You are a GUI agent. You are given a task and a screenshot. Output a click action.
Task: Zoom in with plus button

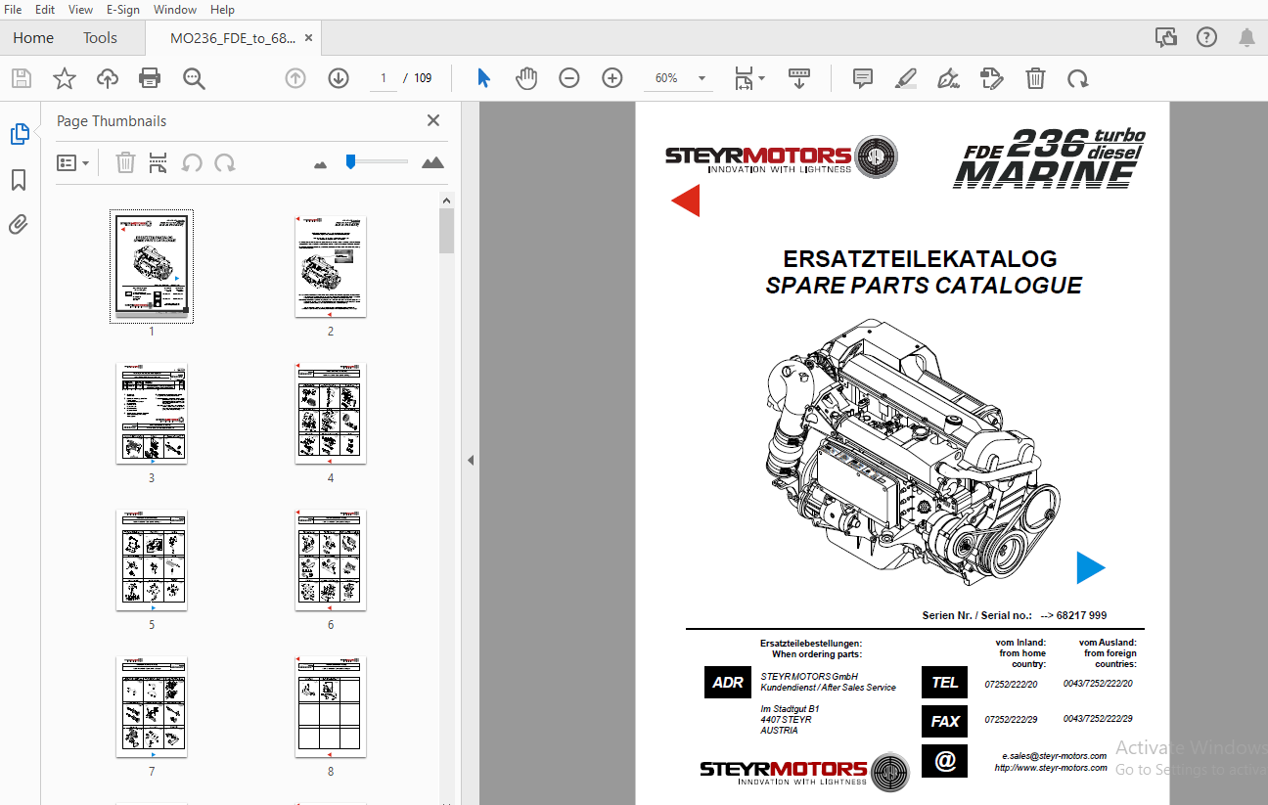[612, 78]
